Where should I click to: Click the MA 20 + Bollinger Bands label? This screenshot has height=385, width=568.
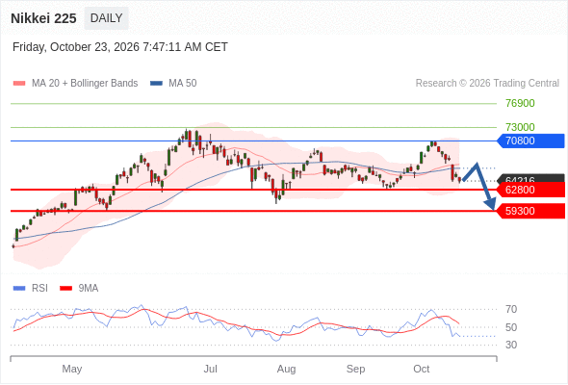[85, 84]
